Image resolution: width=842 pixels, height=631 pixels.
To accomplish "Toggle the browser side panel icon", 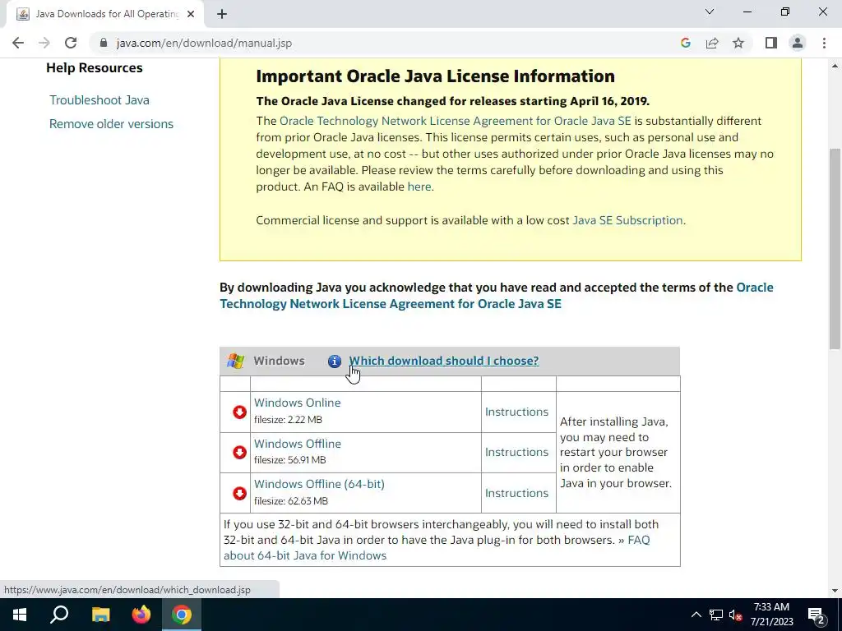I will (x=771, y=43).
